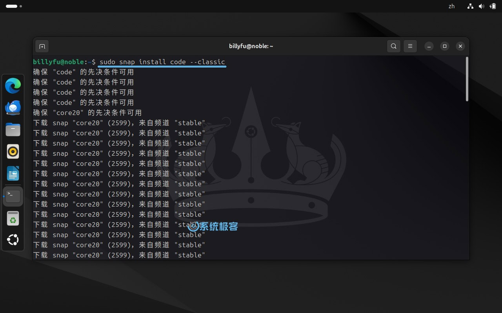Viewport: 502px width, 313px height.
Task: Open the Trash from the dock
Action: pos(13,218)
